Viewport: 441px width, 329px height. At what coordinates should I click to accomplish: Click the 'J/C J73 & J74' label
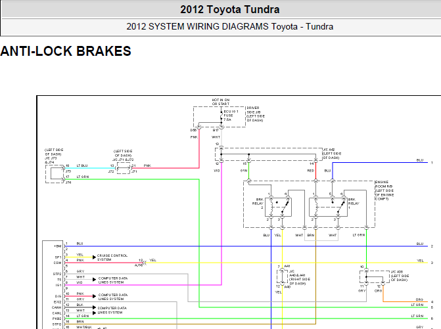point(54,156)
